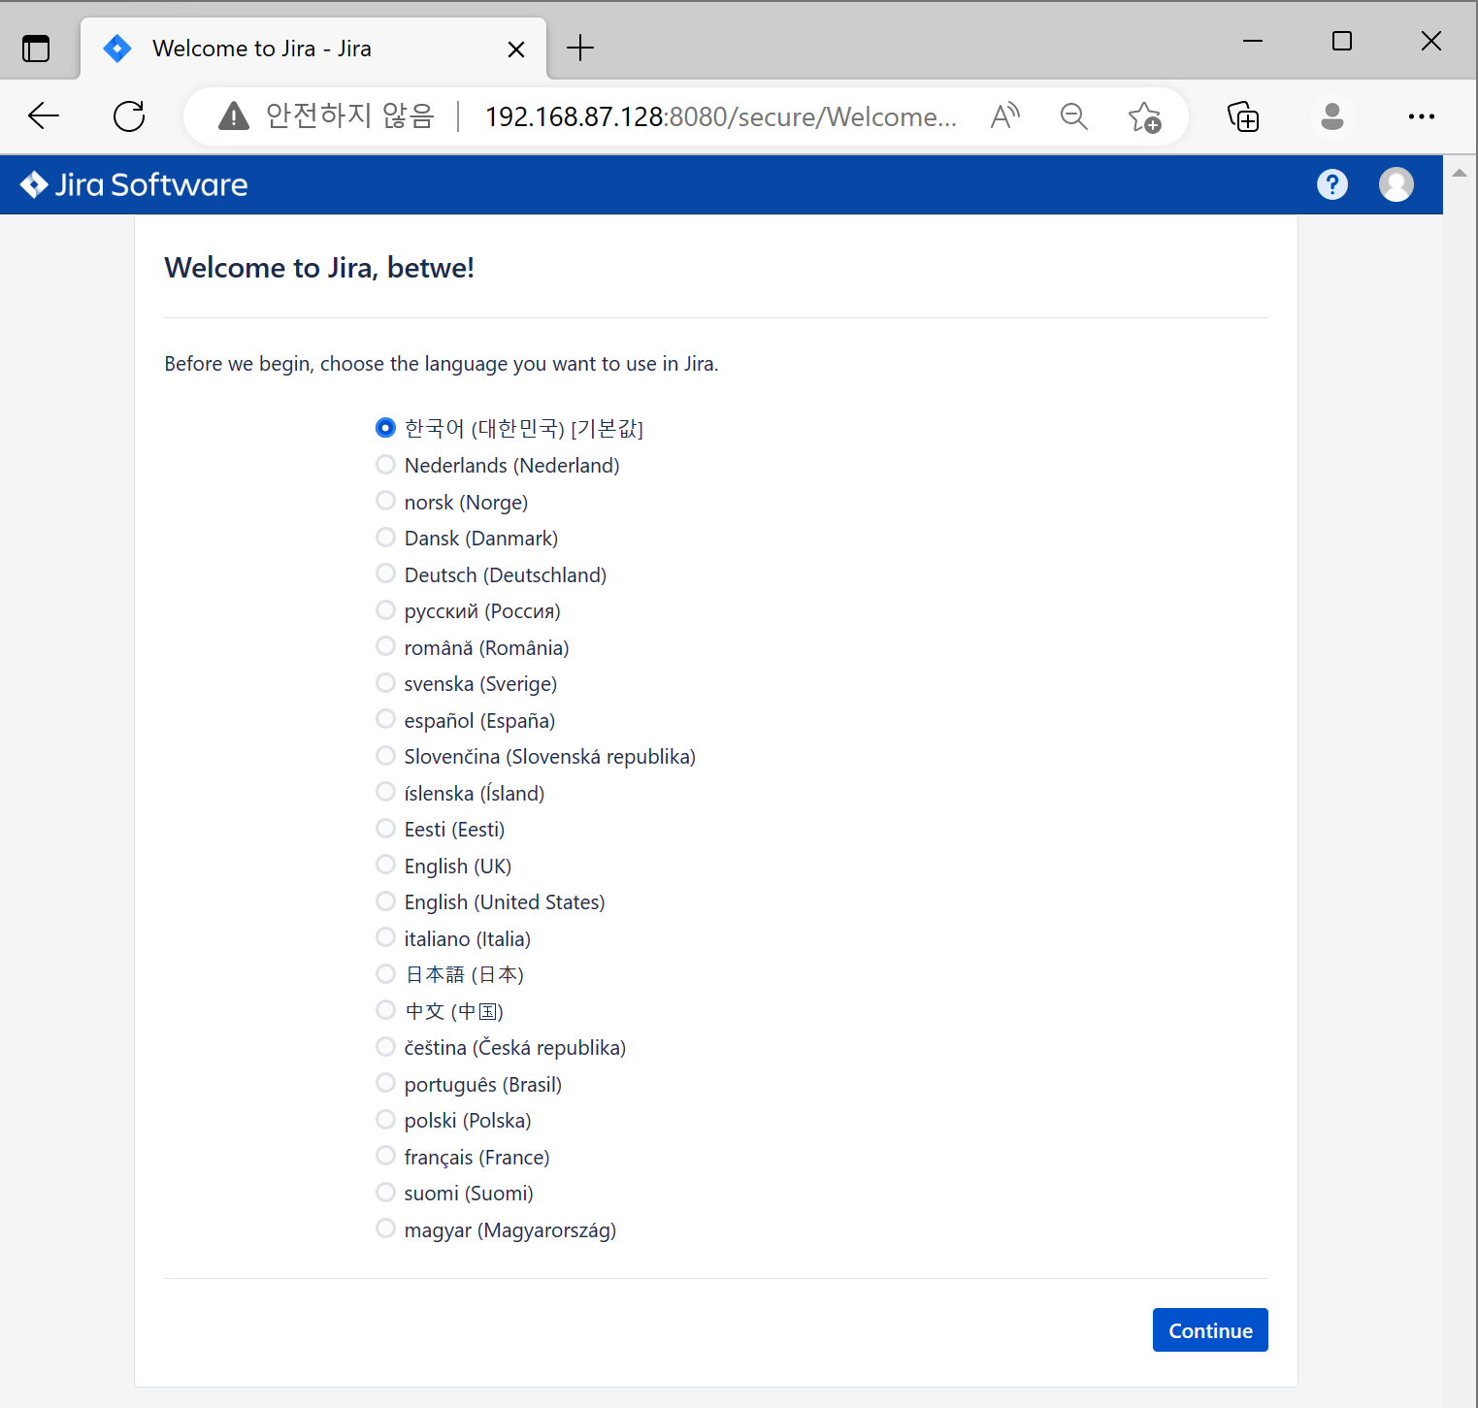Open a new browser tab

pos(580,48)
